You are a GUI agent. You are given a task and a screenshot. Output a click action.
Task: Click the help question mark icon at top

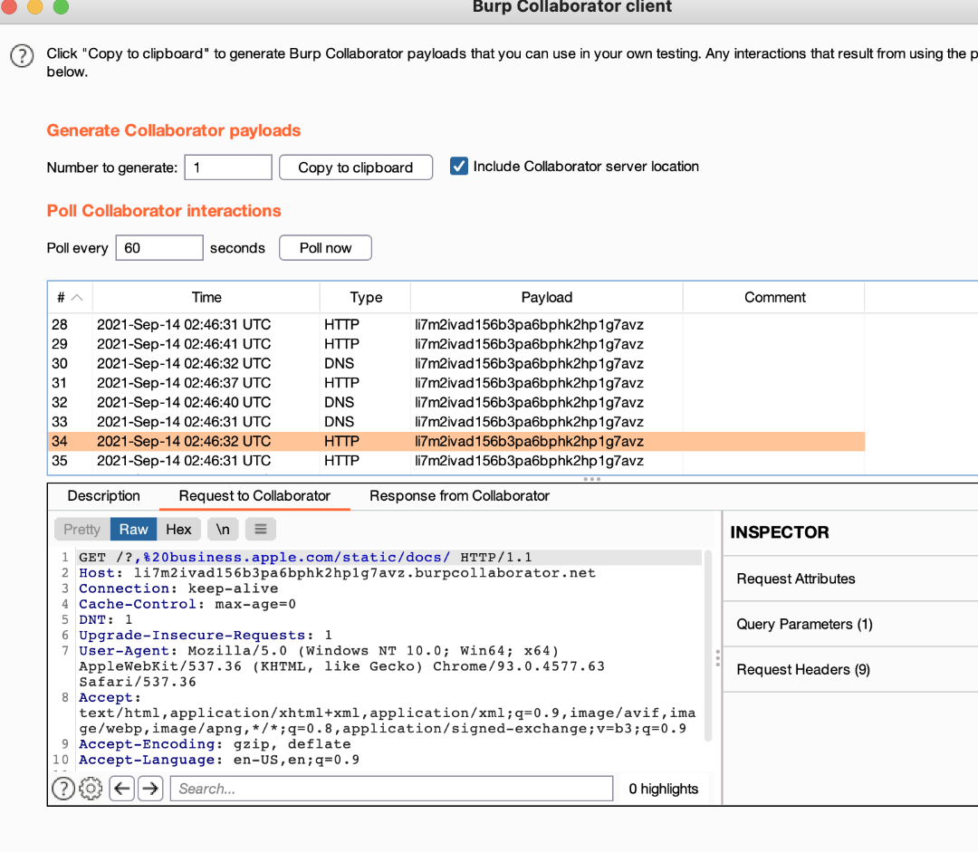tap(22, 56)
